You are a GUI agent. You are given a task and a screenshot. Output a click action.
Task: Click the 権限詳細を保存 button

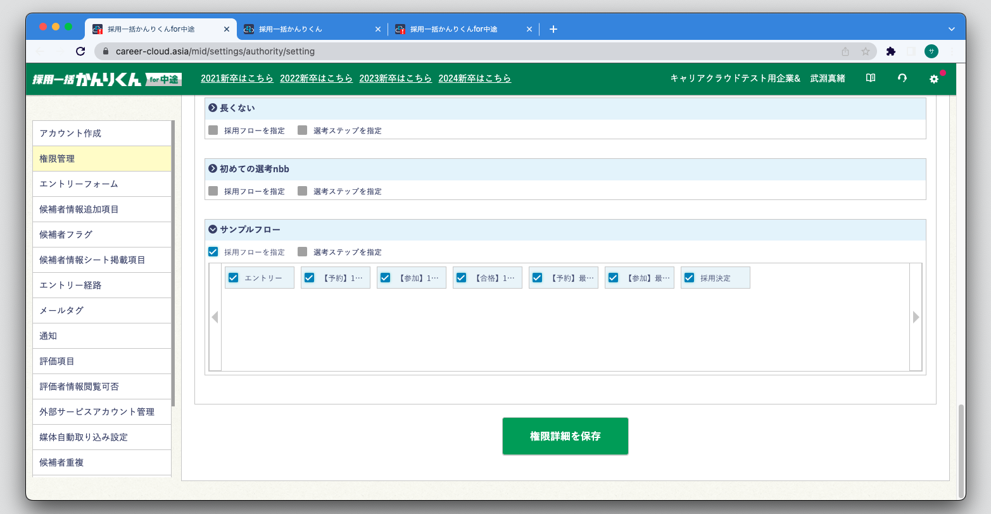pos(565,436)
